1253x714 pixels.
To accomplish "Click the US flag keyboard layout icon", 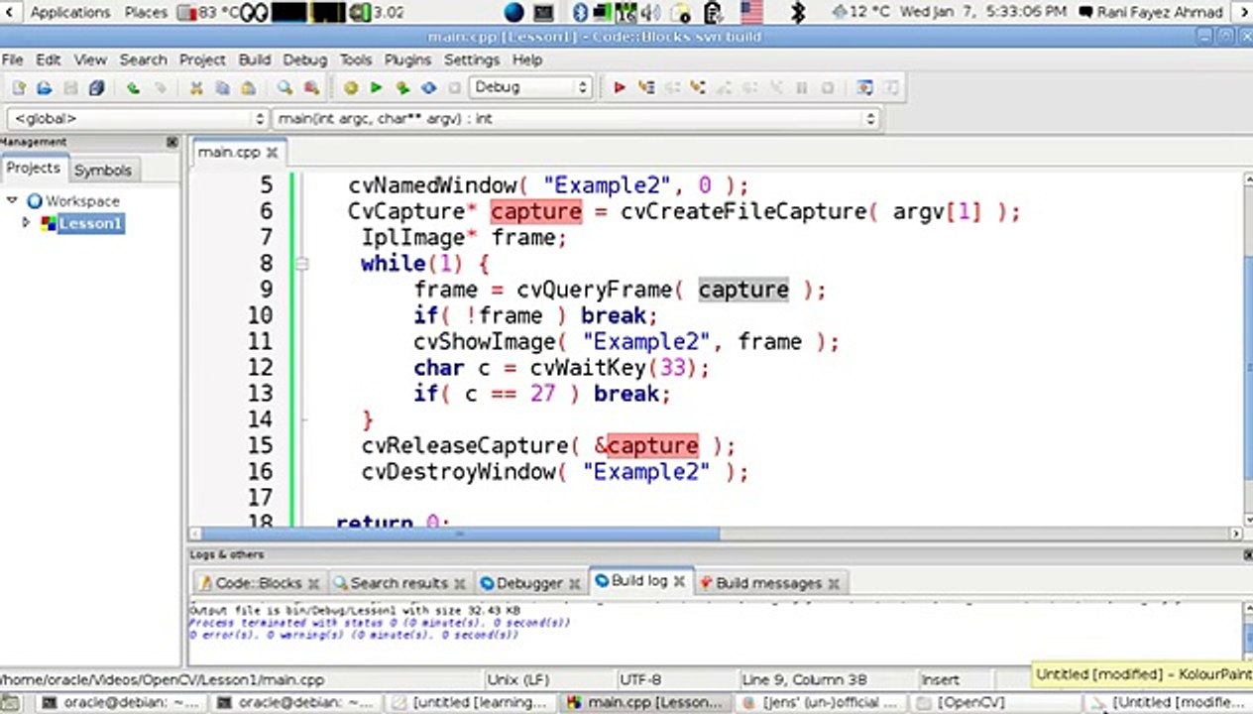I will (751, 12).
